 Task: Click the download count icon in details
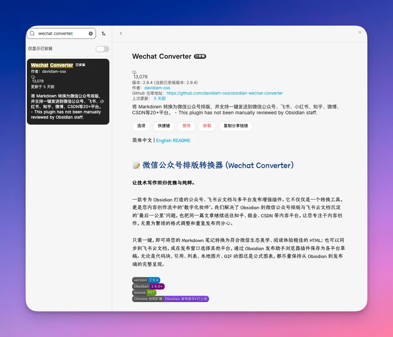pos(134,72)
